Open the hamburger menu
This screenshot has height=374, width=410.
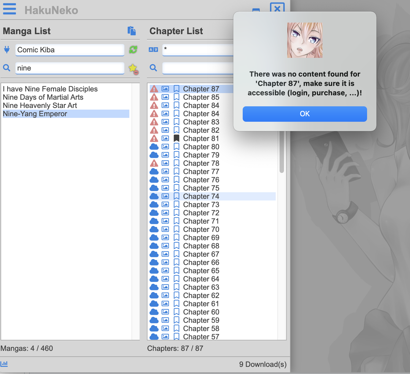coord(9,9)
